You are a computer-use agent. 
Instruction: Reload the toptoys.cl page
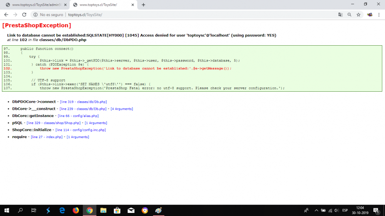point(24,15)
